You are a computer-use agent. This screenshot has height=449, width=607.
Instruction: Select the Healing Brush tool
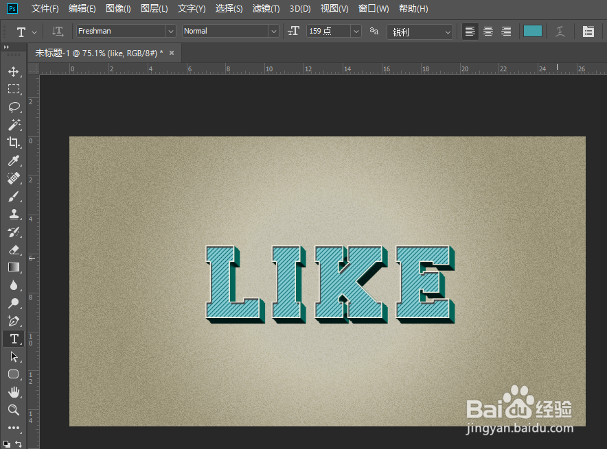tap(14, 178)
